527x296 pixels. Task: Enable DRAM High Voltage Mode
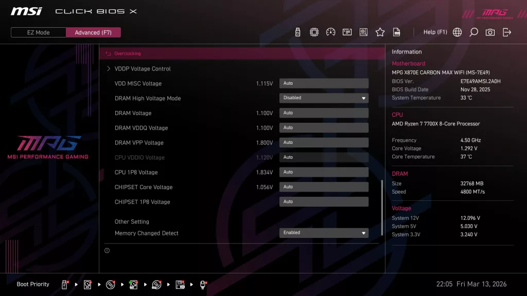(x=324, y=98)
